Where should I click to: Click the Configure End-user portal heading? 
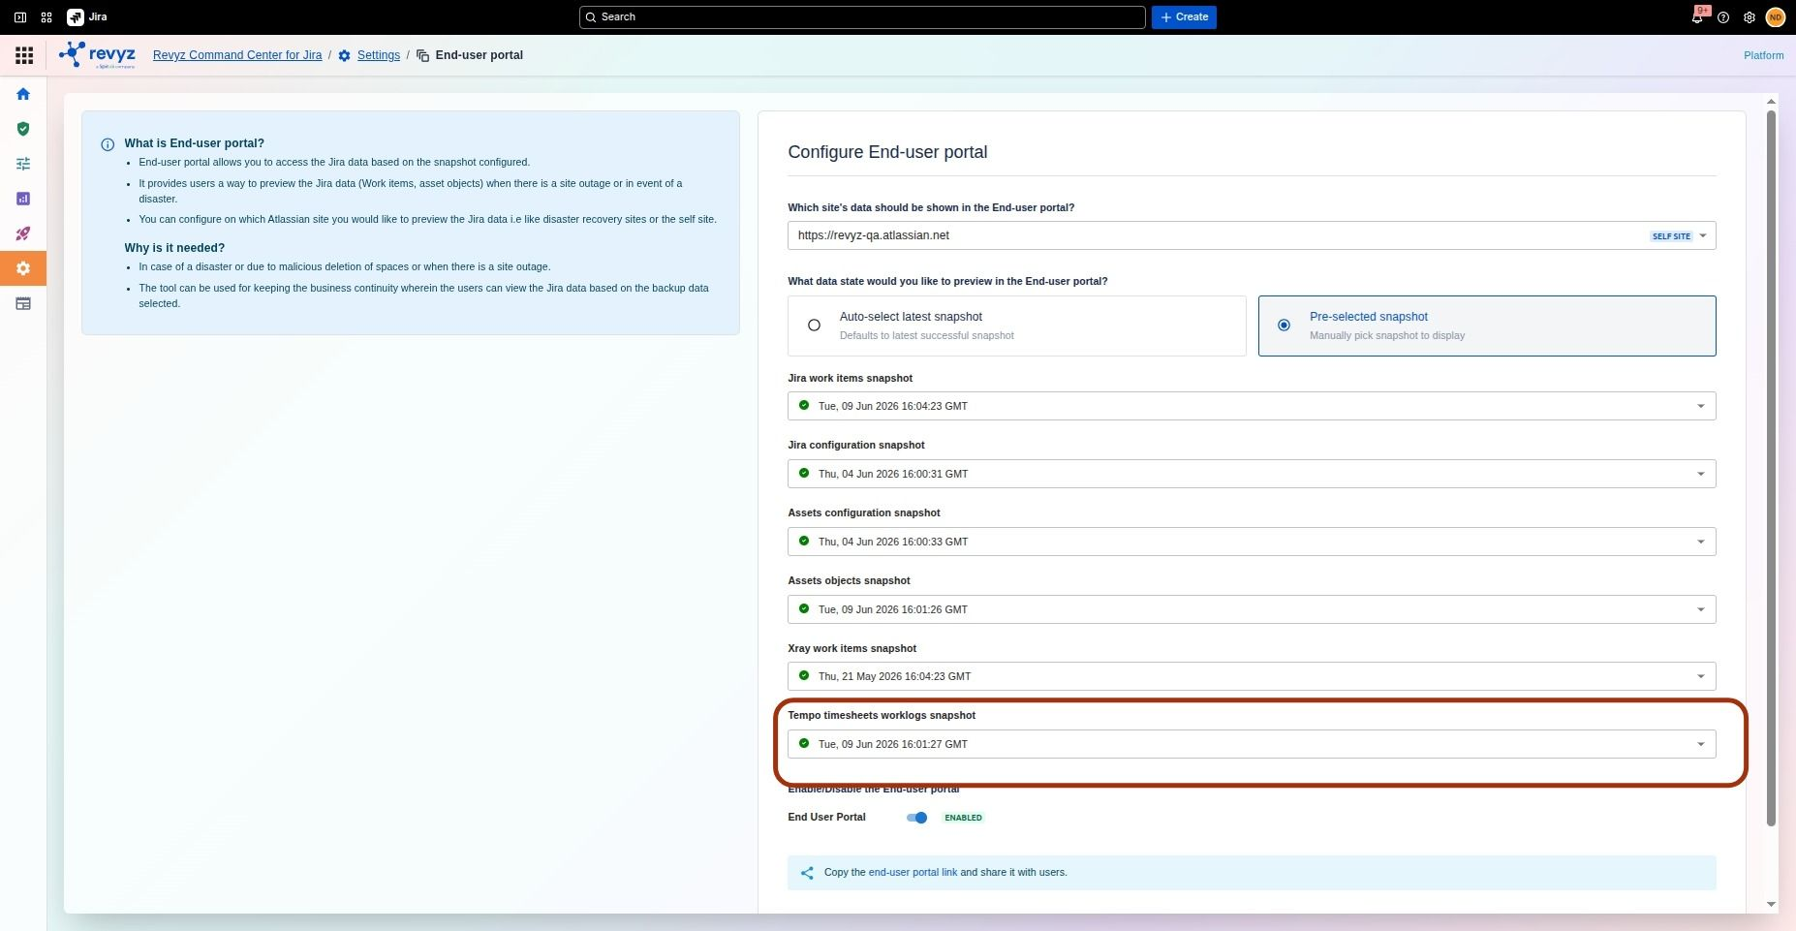point(887,152)
